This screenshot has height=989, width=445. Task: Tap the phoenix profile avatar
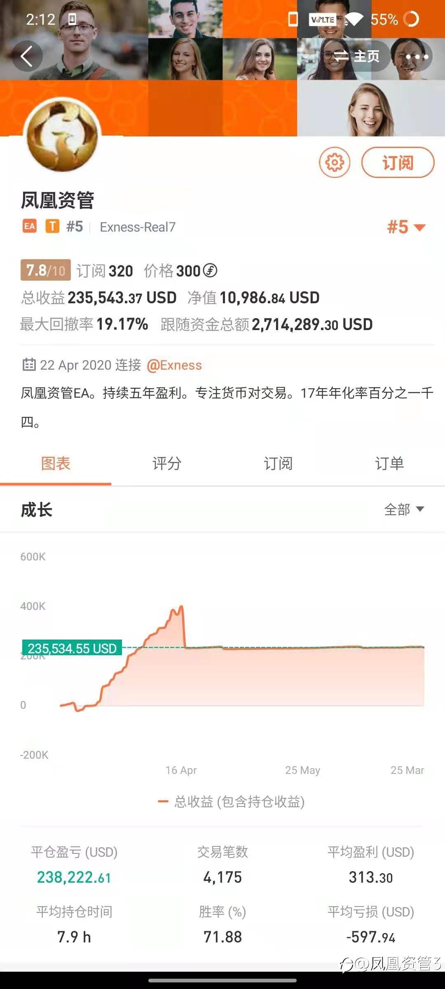click(x=62, y=136)
